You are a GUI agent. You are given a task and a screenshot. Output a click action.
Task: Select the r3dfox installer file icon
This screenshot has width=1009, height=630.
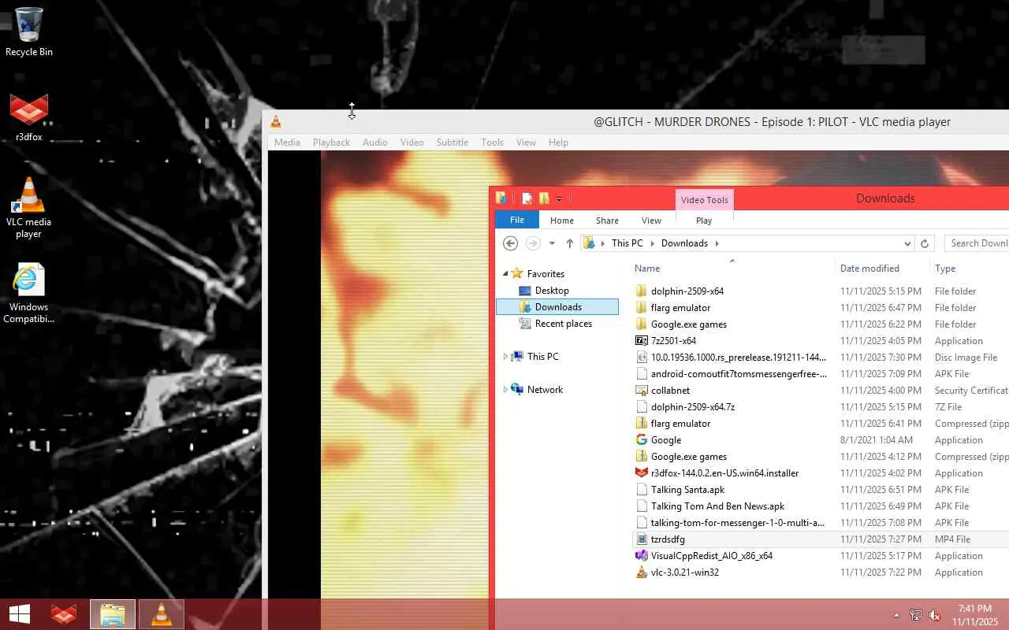pos(641,473)
